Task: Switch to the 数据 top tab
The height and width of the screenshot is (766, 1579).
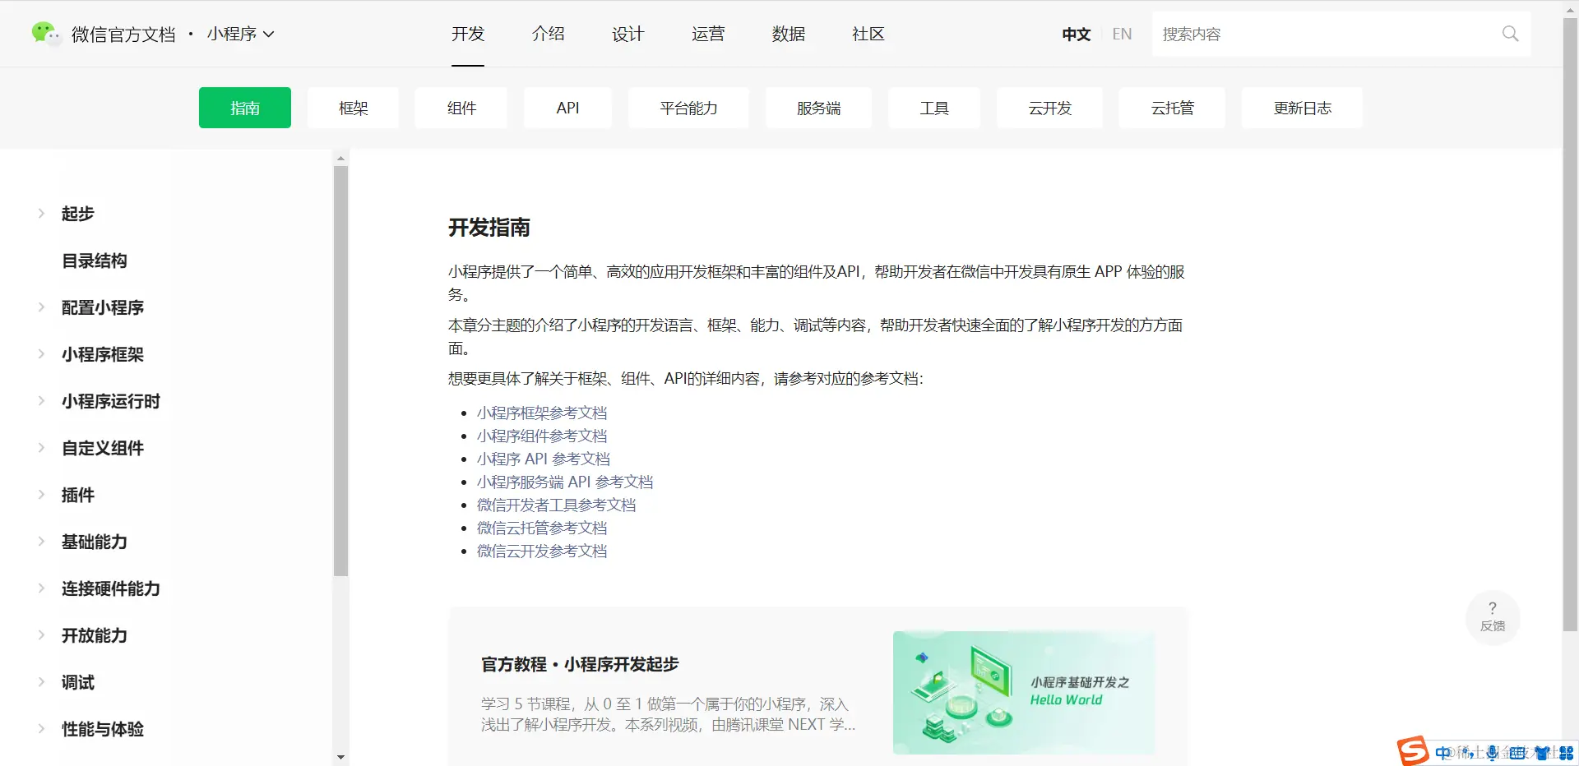Action: click(788, 34)
